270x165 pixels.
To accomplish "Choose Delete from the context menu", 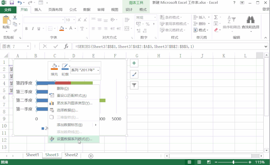I will [74, 88].
